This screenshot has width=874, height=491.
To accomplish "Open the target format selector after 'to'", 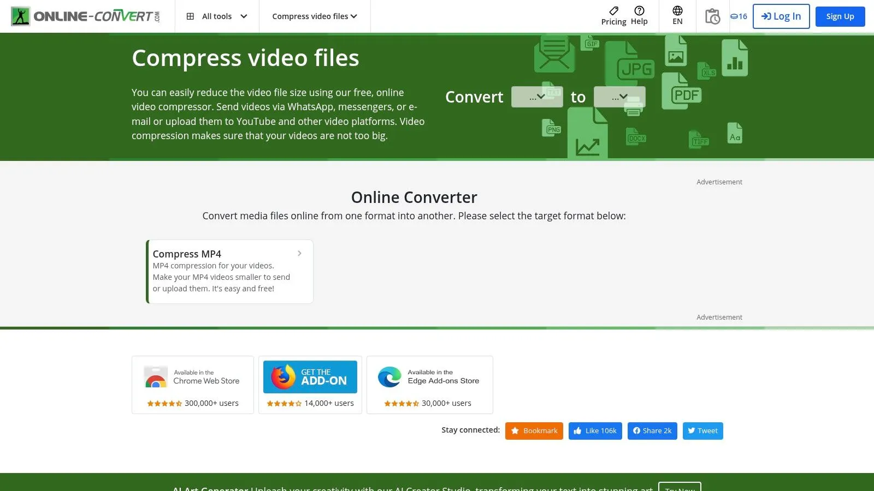I will [620, 96].
